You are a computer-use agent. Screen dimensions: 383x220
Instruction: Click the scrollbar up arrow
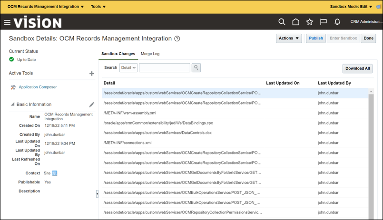pos(371,91)
